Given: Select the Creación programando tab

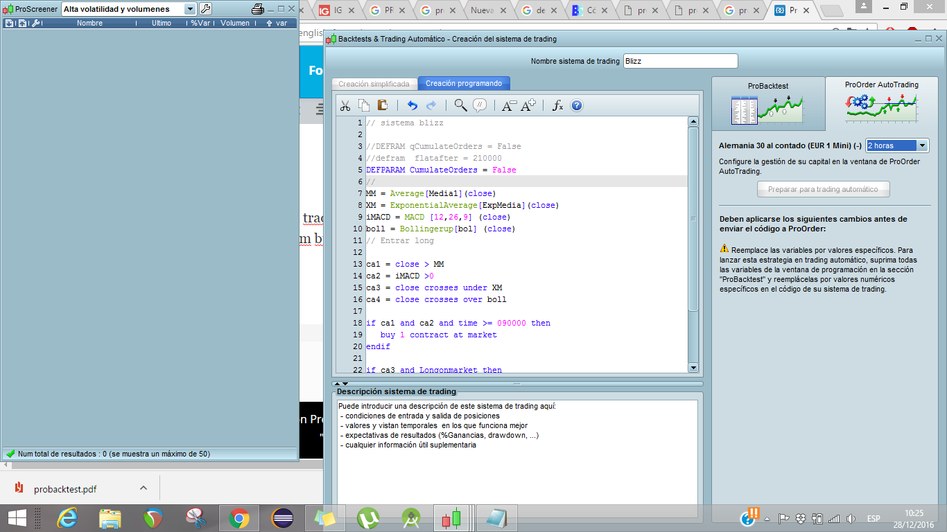Looking at the screenshot, I should point(463,82).
